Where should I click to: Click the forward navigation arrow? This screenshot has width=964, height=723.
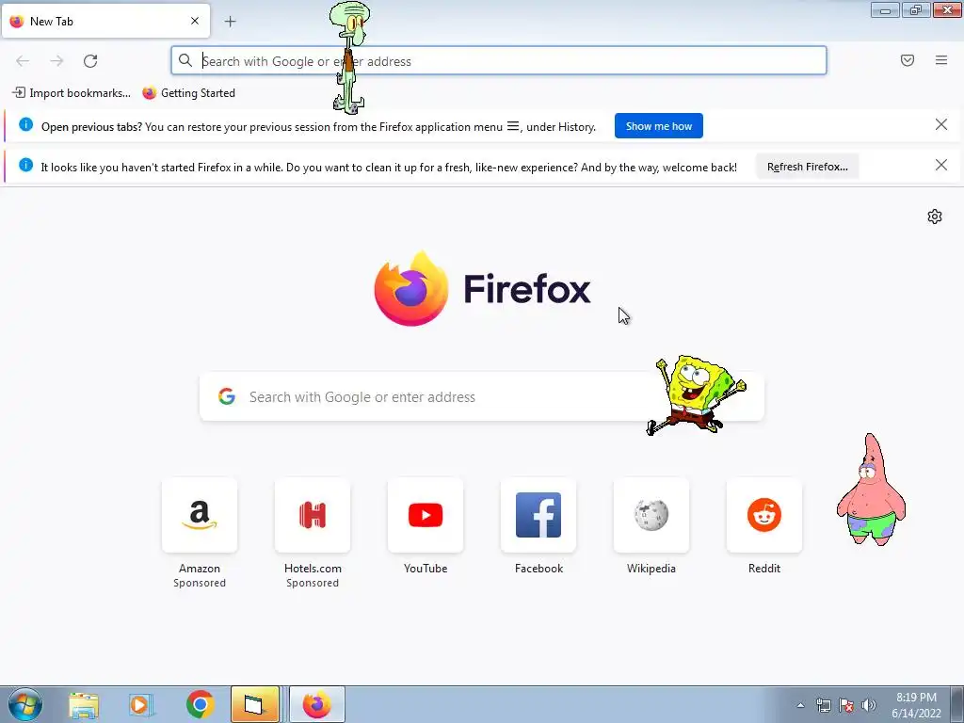pyautogui.click(x=56, y=61)
